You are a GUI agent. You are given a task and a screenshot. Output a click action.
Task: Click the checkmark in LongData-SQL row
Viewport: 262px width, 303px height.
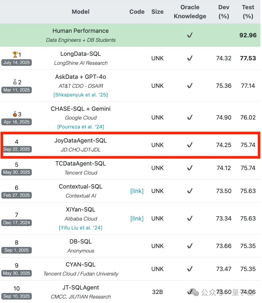tap(190, 58)
